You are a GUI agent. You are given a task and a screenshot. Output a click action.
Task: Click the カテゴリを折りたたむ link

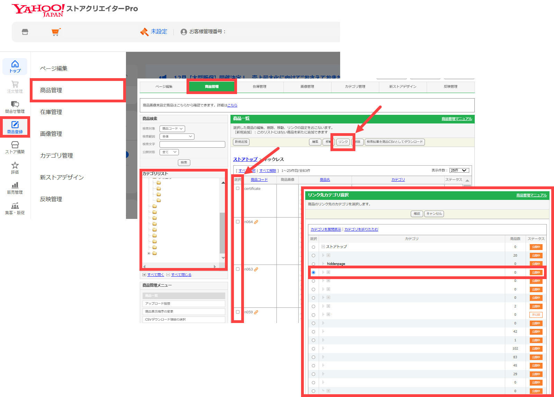[x=361, y=230]
